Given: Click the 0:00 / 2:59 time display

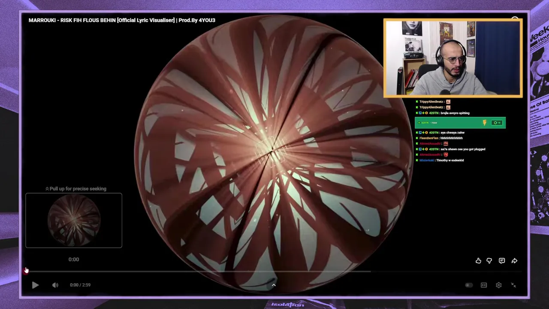Looking at the screenshot, I should click(x=80, y=285).
